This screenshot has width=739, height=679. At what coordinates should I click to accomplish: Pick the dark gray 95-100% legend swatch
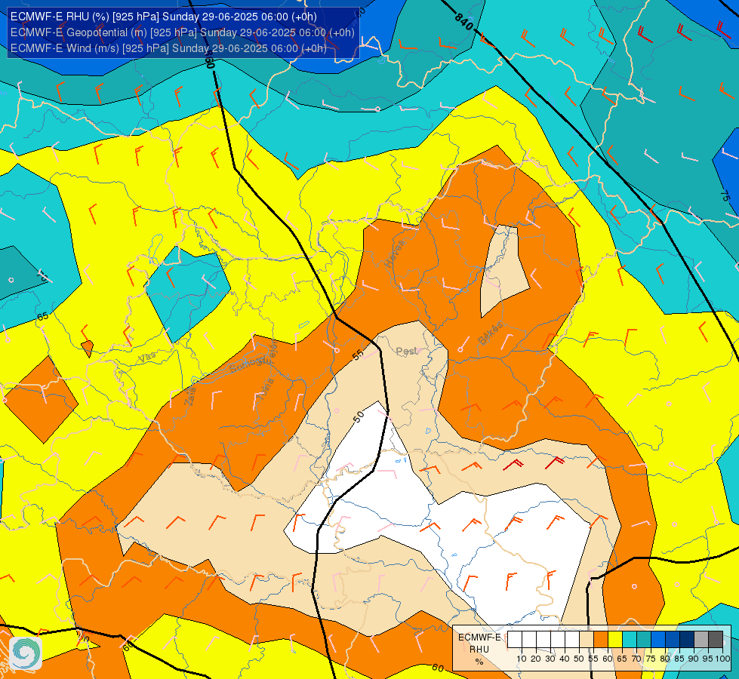point(716,640)
